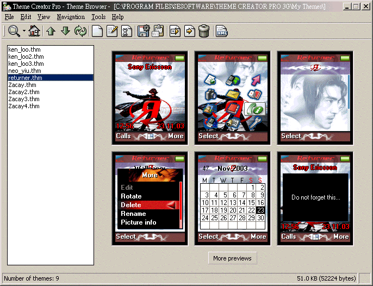The height and width of the screenshot is (286, 373).
Task: Click the Nov 2003 calendar preview thumbnail
Action: (232, 198)
